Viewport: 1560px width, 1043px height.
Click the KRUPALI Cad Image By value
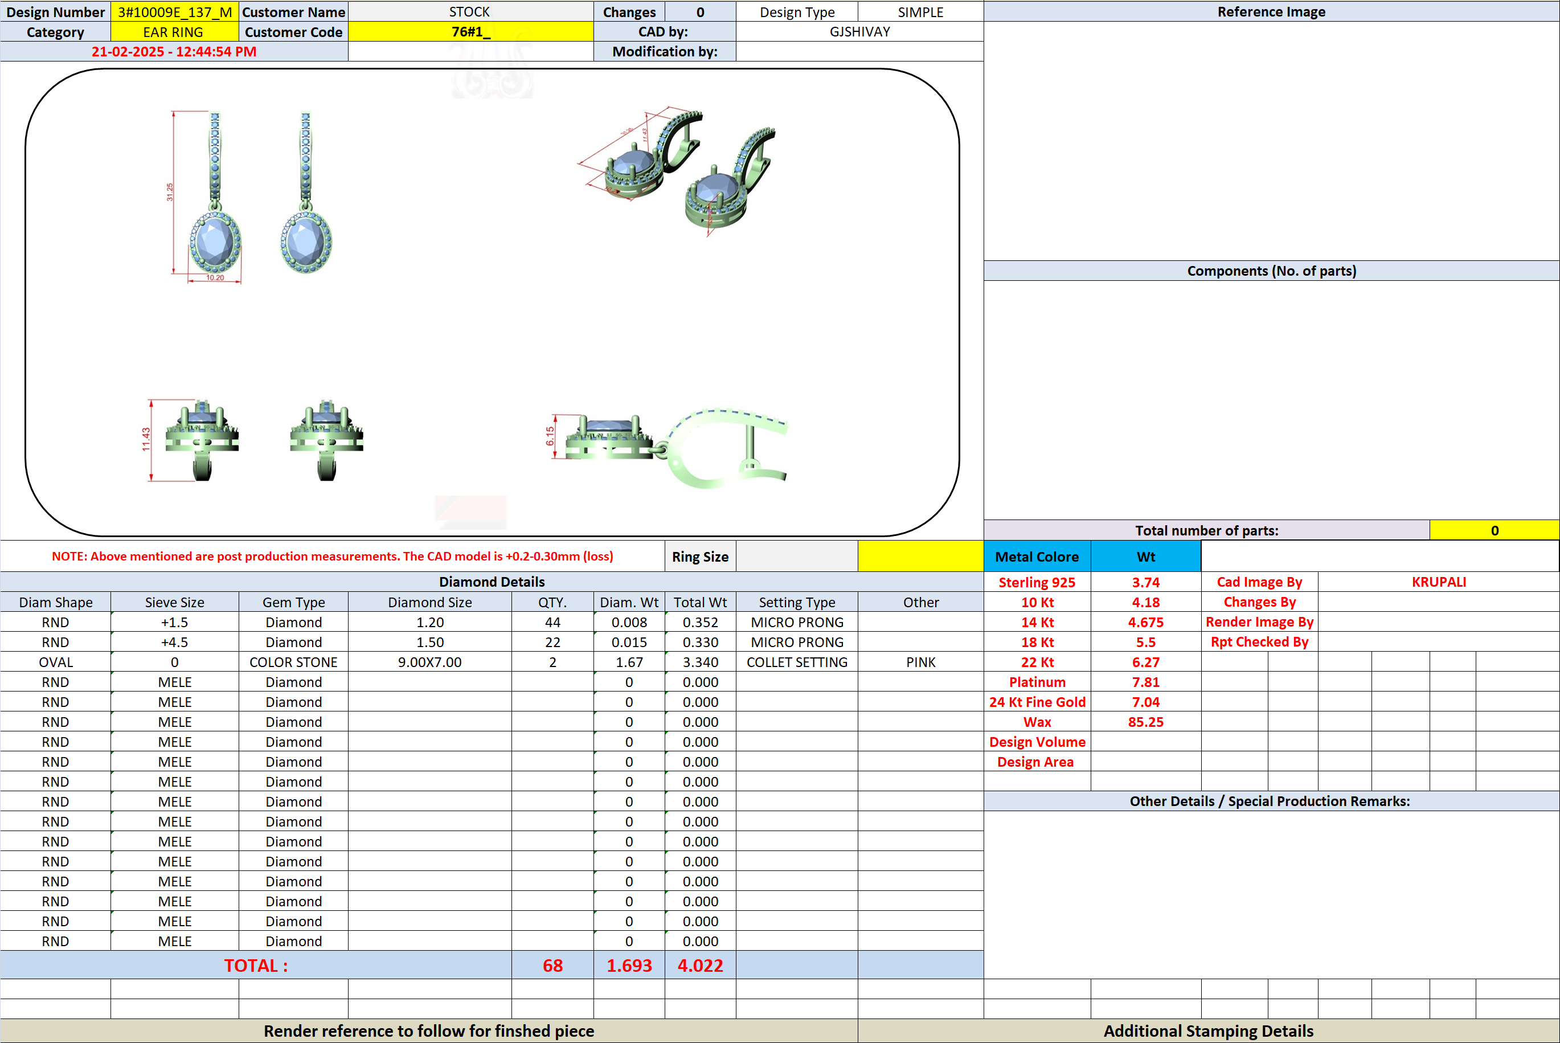click(x=1438, y=582)
